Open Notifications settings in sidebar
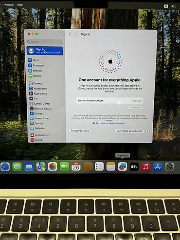Image resolution: width=180 pixels, height=240 pixels. [39, 135]
